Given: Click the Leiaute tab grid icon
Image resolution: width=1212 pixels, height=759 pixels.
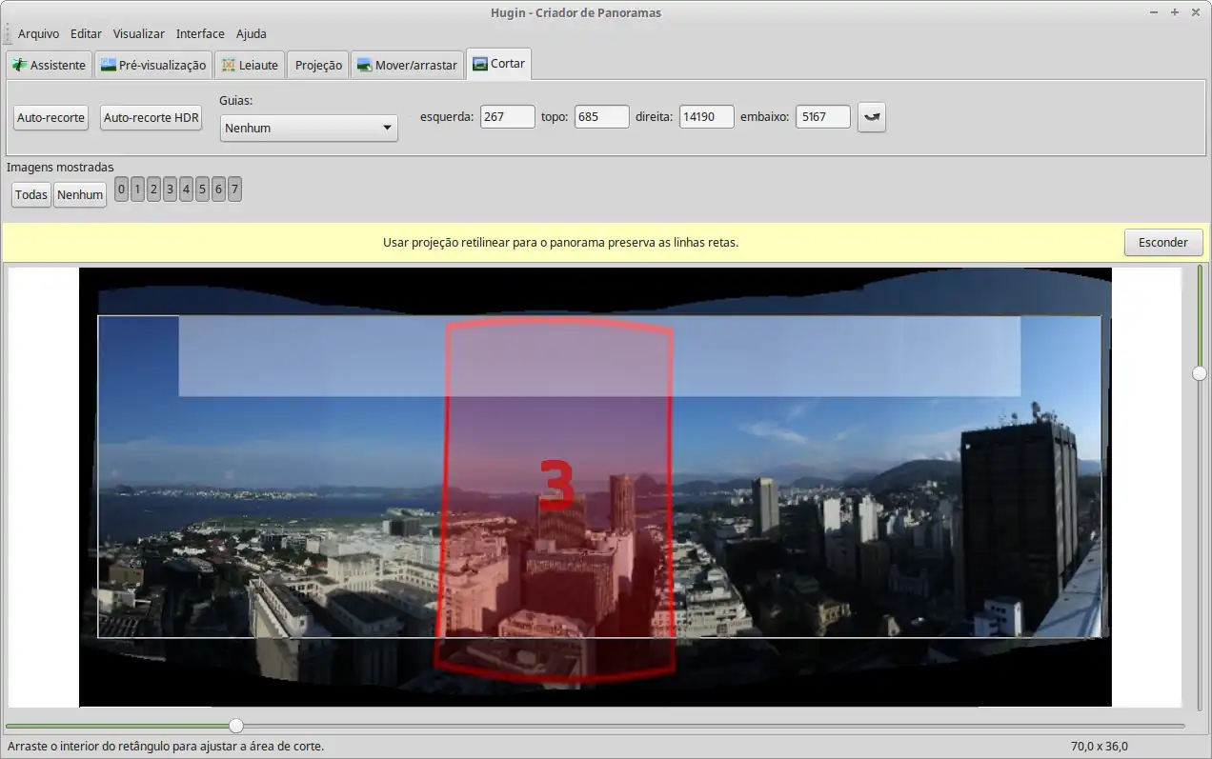Looking at the screenshot, I should click(229, 66).
